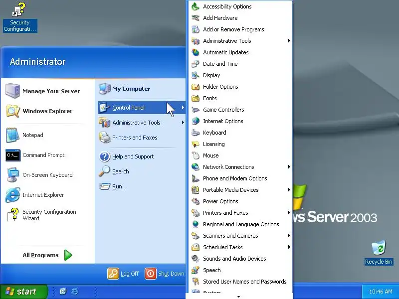Click the Network Connections text label
This screenshot has width=399, height=299.
[228, 167]
